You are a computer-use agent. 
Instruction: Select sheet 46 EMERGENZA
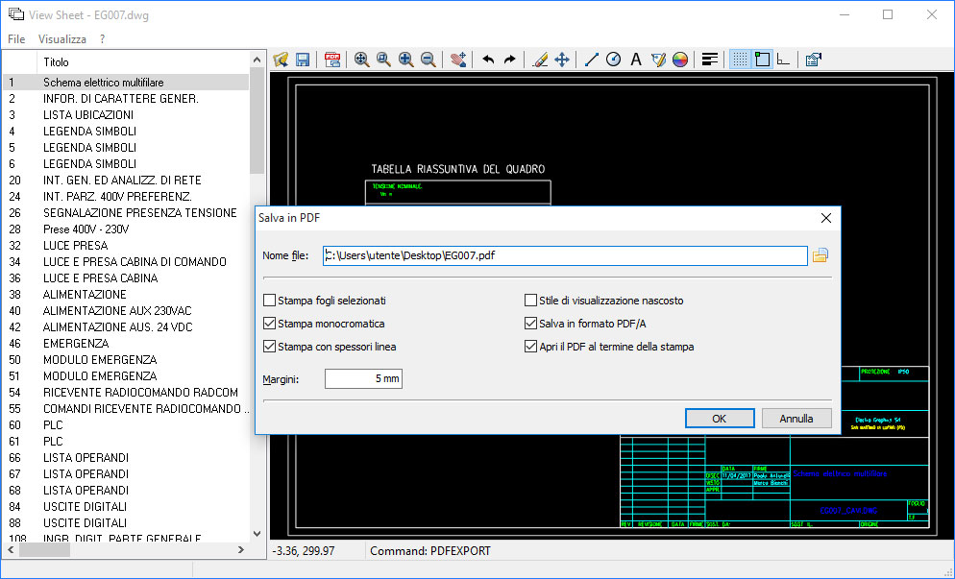pos(126,344)
